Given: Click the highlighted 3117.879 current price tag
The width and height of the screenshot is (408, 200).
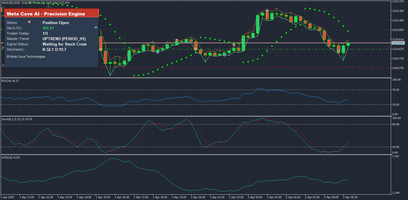Looking at the screenshot, I should tap(397, 43).
